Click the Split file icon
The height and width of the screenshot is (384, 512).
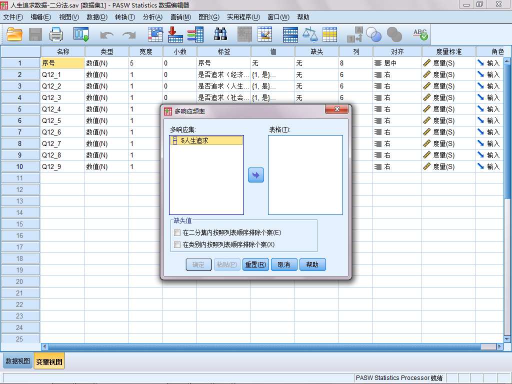[290, 34]
